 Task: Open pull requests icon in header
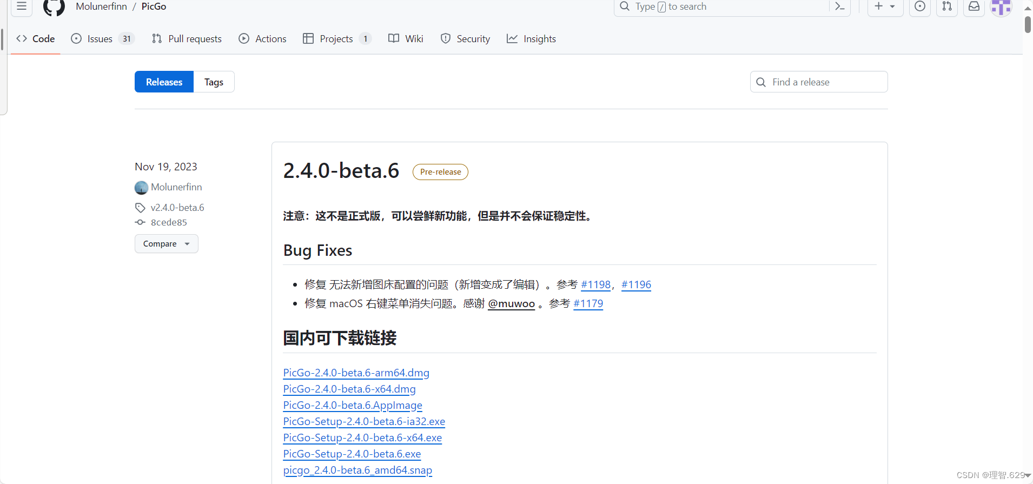(947, 6)
